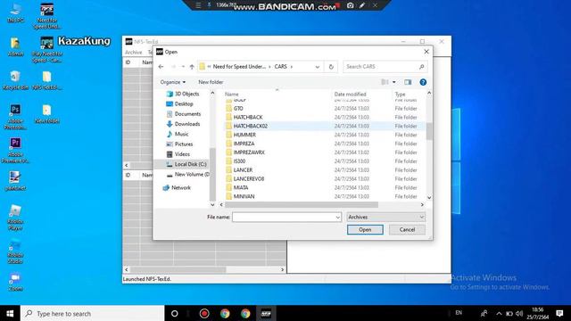Click Bandicam pencil draw icon
This screenshot has width=571, height=321.
[x=362, y=5]
